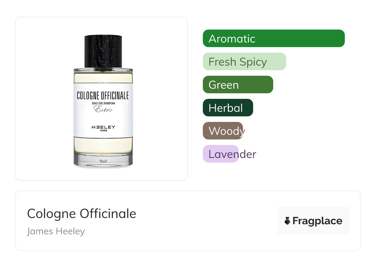Click the Aromatic accord bar

click(274, 38)
